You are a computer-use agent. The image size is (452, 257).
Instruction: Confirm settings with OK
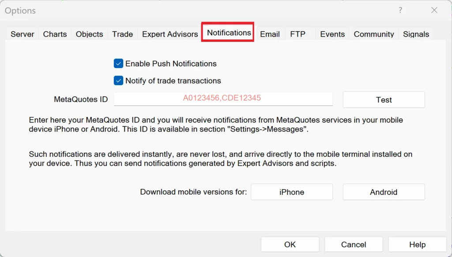[x=290, y=244]
